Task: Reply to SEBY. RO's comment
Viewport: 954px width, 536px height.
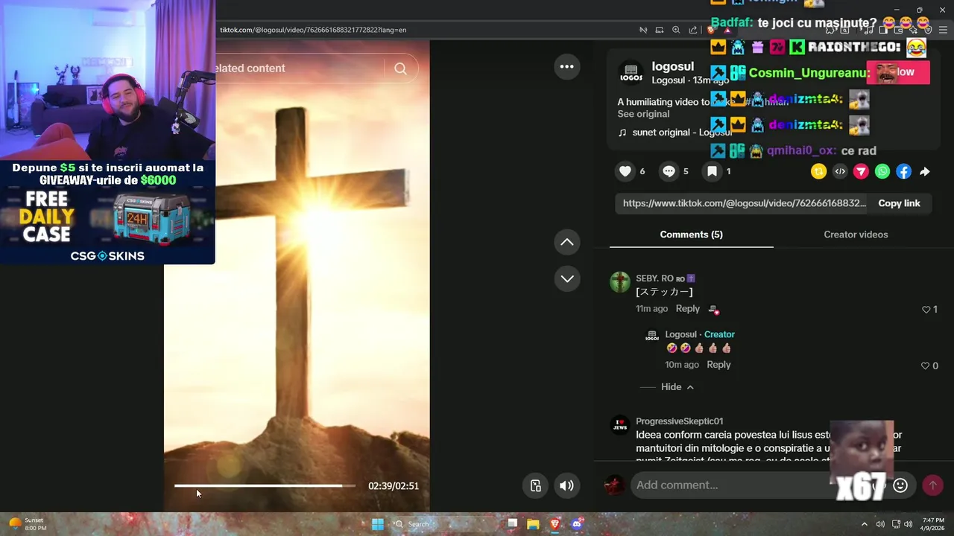Action: coord(688,309)
